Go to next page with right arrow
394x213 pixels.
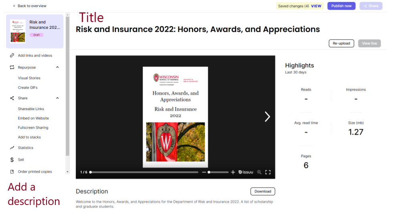267,117
